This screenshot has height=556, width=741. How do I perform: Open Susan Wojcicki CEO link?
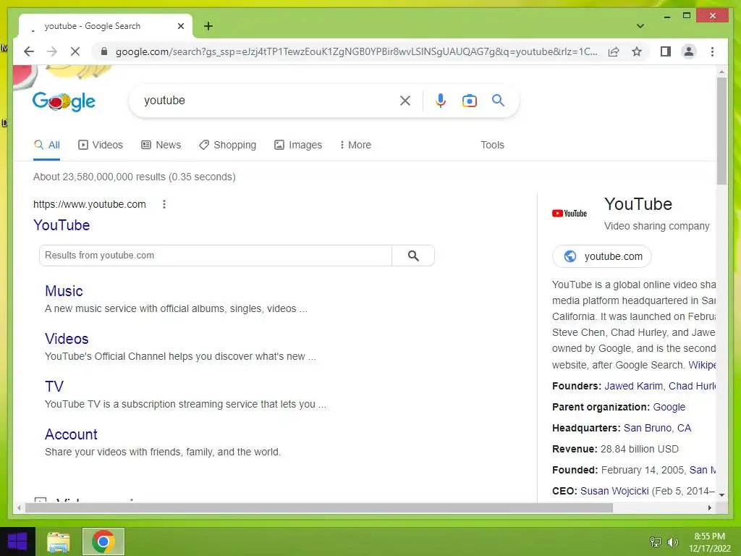pos(614,491)
